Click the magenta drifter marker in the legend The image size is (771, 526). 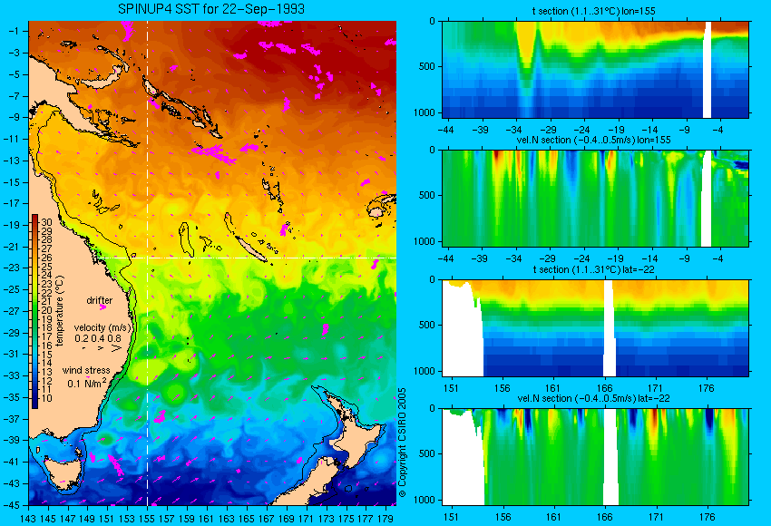(102, 307)
